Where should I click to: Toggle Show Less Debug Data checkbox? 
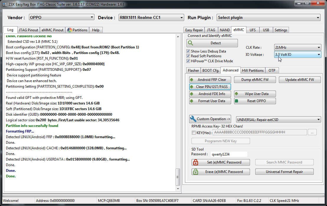coord(188,51)
